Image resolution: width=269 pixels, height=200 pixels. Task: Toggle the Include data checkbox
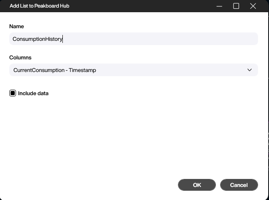coord(13,93)
